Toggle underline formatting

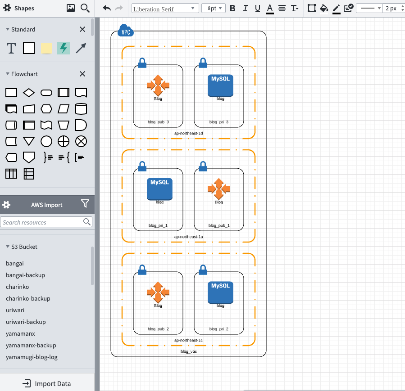(257, 9)
